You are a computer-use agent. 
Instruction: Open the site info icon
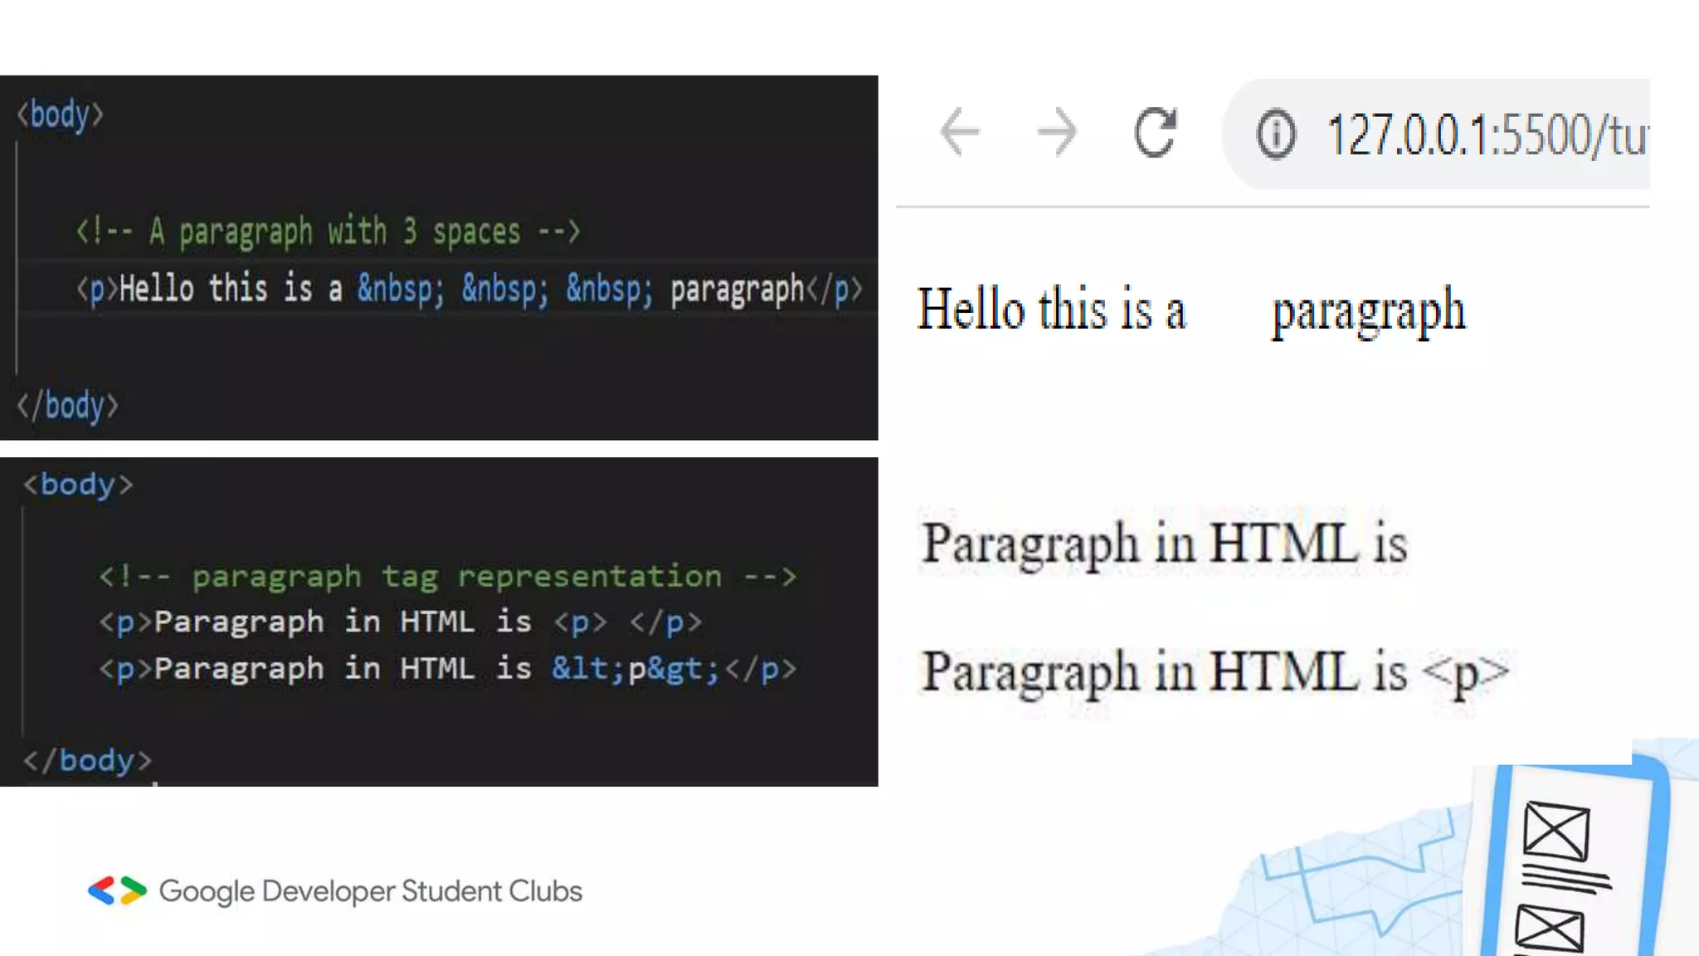coord(1275,134)
